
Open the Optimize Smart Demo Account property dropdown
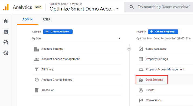click(165, 38)
